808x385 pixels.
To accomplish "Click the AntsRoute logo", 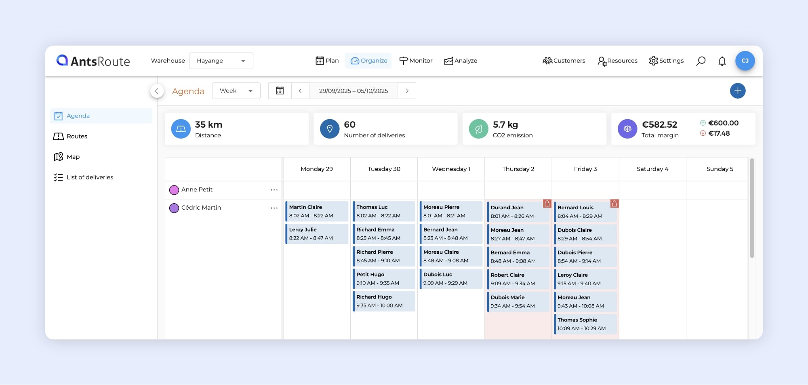I will [93, 61].
